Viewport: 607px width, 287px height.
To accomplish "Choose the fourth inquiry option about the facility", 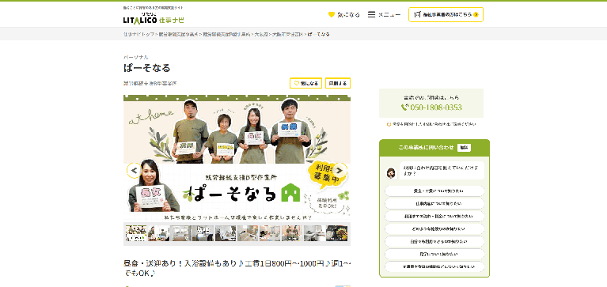I will click(434, 229).
